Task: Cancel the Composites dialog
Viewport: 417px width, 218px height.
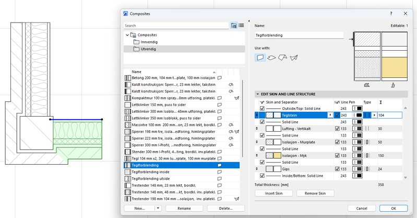Action: click(x=362, y=209)
